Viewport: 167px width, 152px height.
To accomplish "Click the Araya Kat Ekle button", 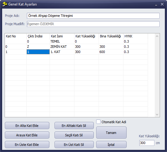I will pos(27,135).
